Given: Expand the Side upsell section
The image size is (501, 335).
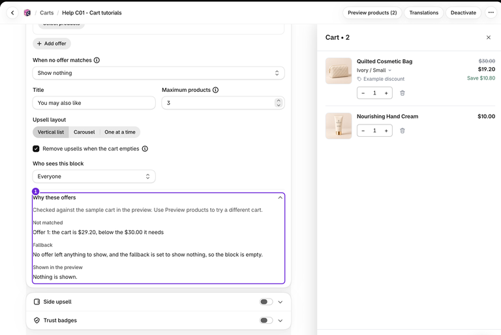Looking at the screenshot, I should coord(281,302).
